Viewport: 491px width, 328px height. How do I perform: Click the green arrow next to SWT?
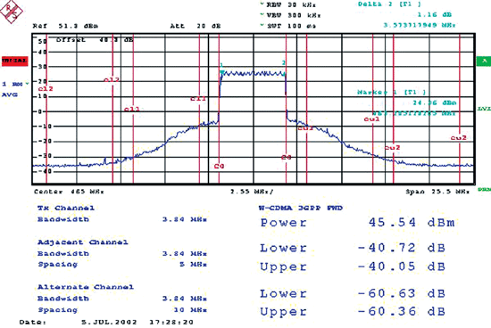[x=262, y=25]
